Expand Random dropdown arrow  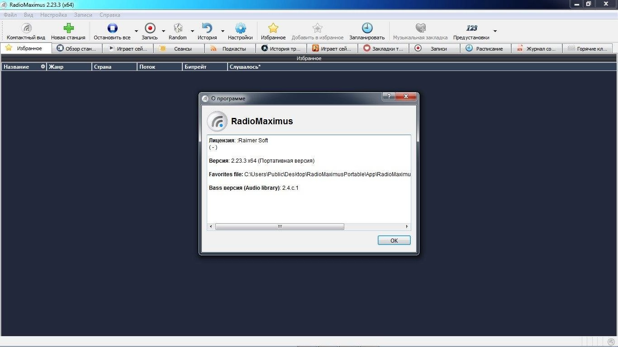coord(192,31)
